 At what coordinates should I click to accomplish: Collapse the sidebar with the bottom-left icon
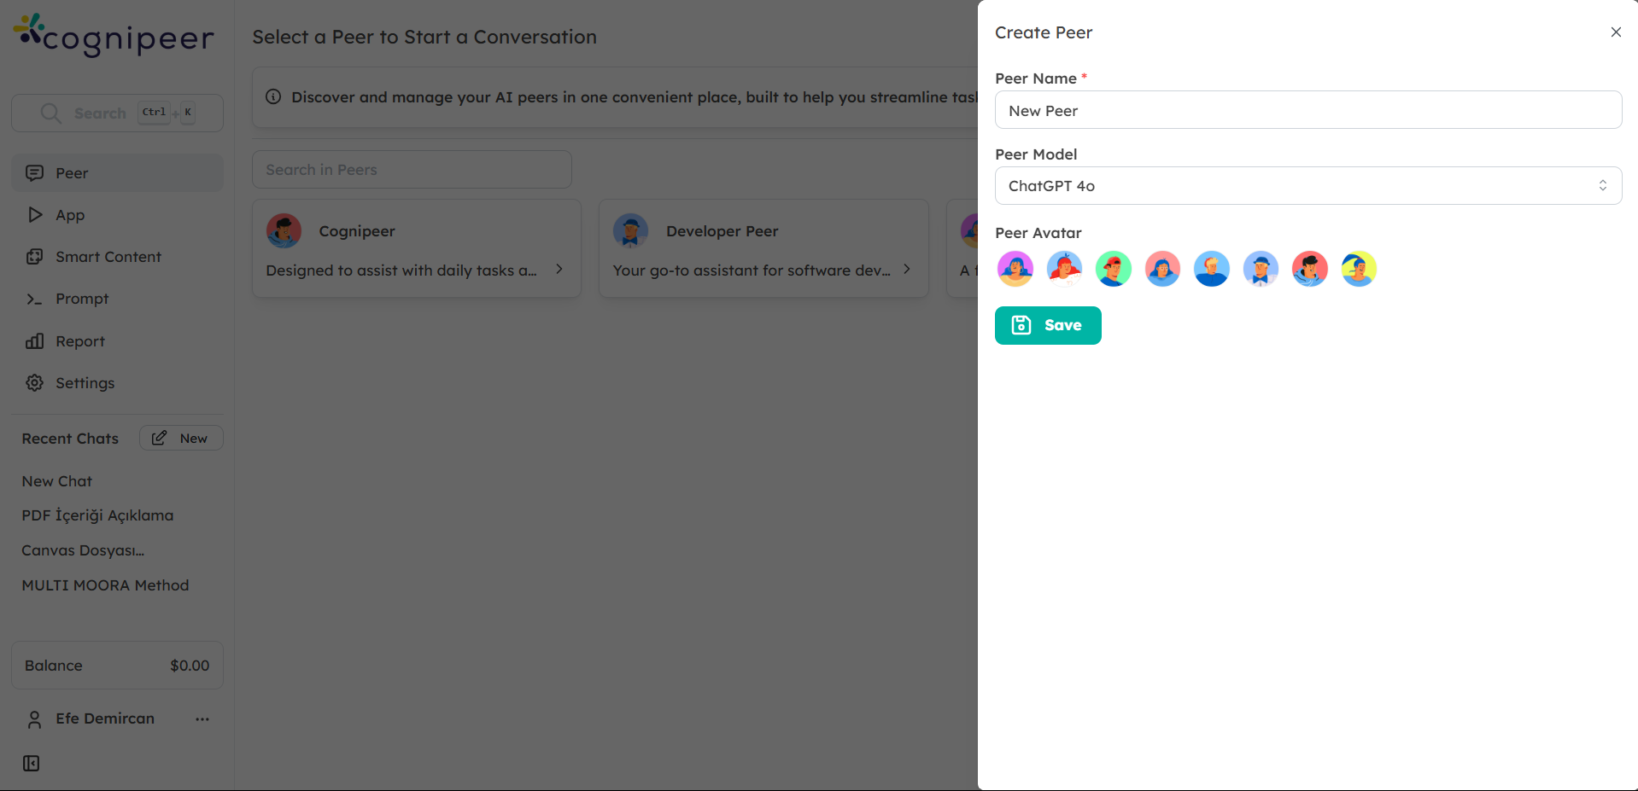(x=31, y=763)
